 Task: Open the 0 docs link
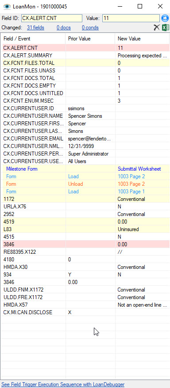(64, 28)
